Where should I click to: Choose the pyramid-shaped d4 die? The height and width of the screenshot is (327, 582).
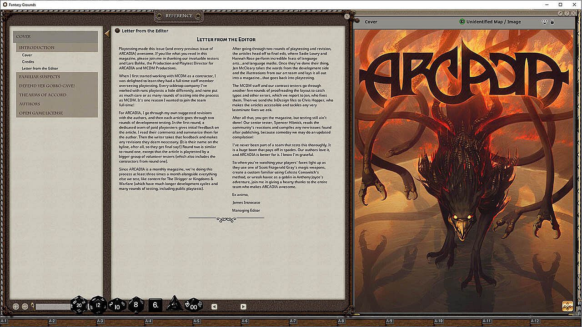click(x=174, y=304)
